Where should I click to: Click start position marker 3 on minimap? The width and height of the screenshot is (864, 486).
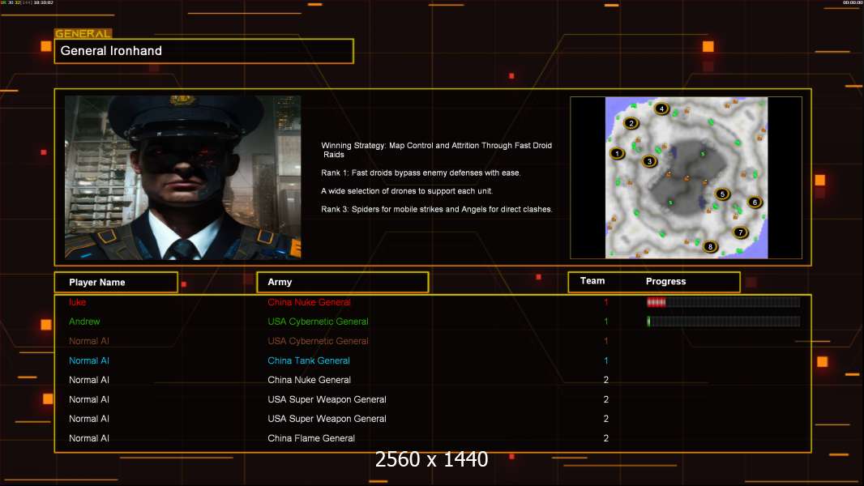650,161
